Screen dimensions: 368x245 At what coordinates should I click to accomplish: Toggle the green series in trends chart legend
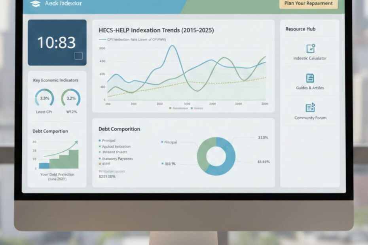(171, 107)
